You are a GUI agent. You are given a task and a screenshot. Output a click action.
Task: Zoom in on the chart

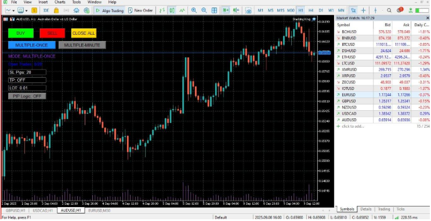tap(194, 10)
